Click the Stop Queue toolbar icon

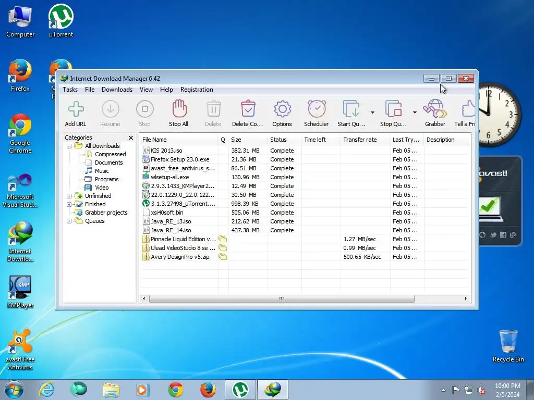point(393,109)
